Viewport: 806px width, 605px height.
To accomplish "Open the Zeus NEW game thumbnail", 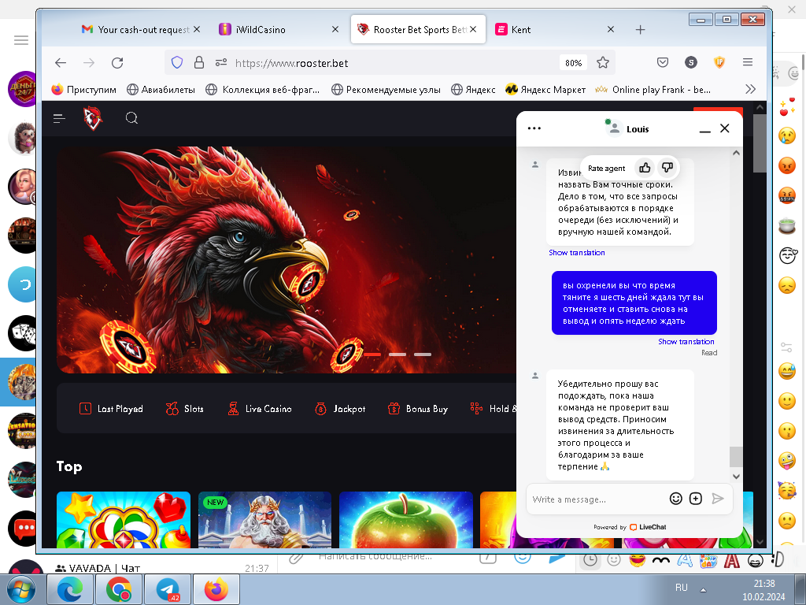I will (x=264, y=520).
